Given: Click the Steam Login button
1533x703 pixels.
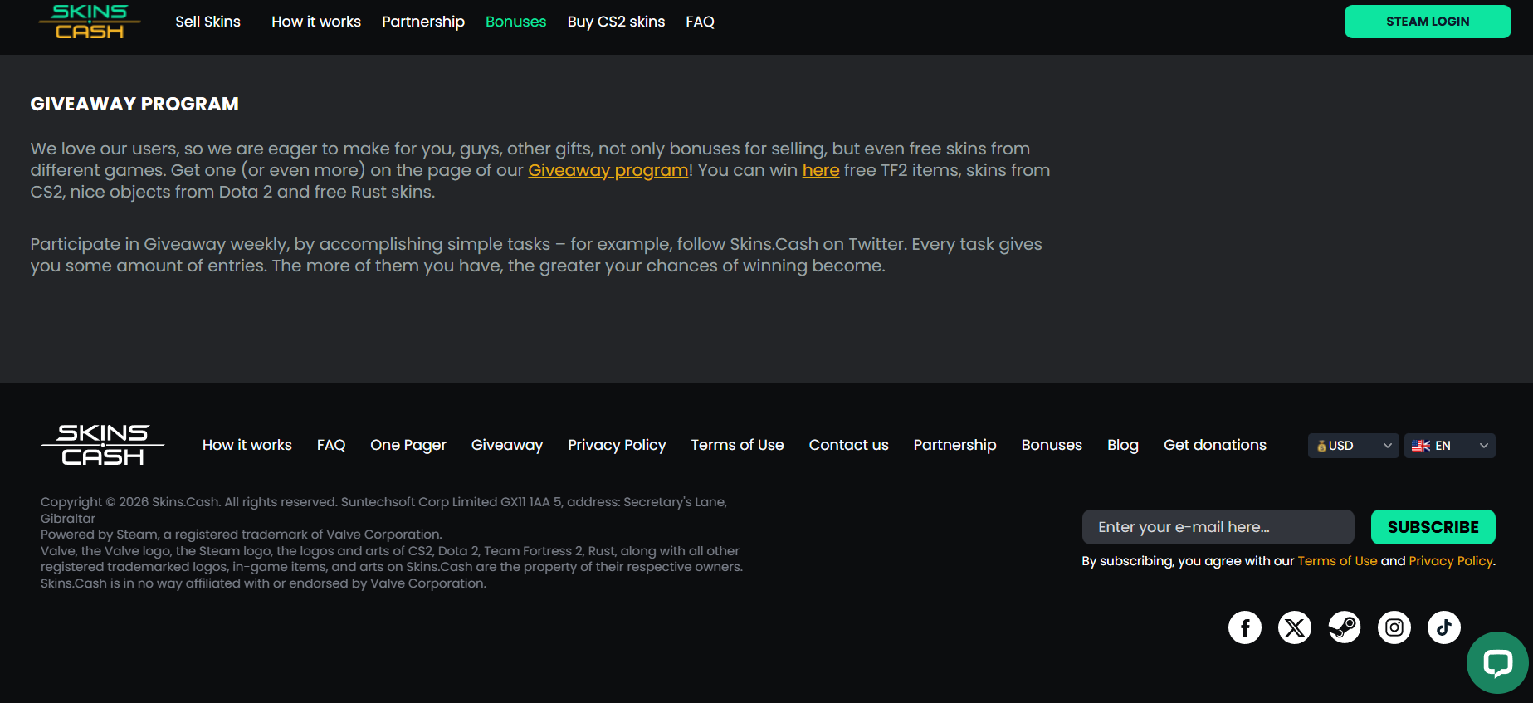Looking at the screenshot, I should click(1428, 22).
